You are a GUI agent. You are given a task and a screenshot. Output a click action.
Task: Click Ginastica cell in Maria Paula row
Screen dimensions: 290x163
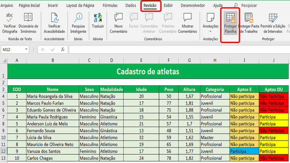click(x=111, y=117)
